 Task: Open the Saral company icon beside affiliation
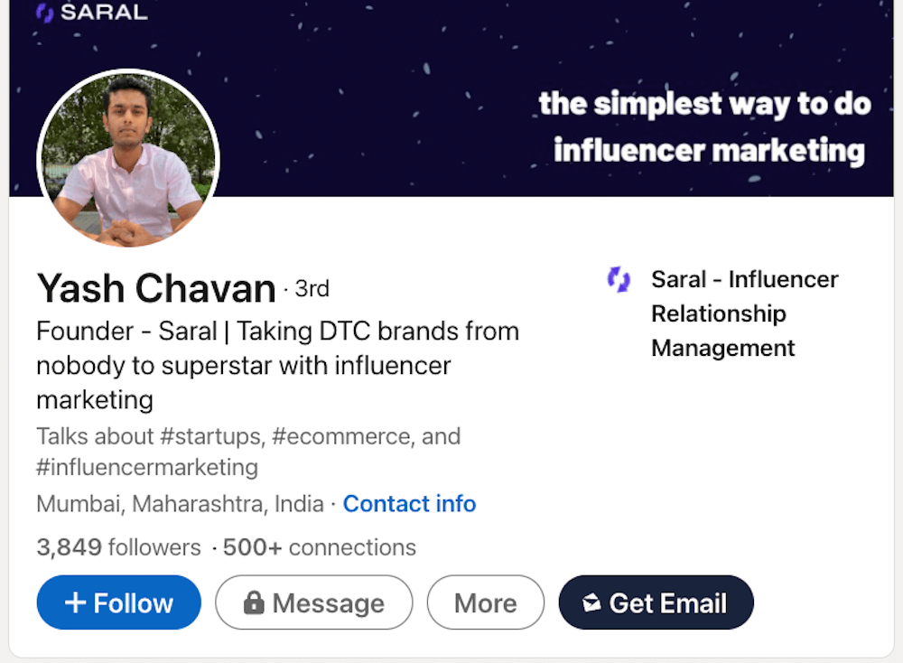[x=619, y=281]
